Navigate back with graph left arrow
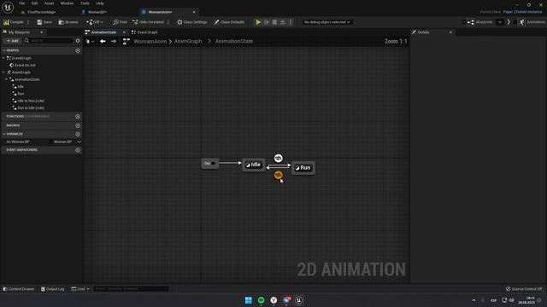547x307 pixels. tap(103, 41)
